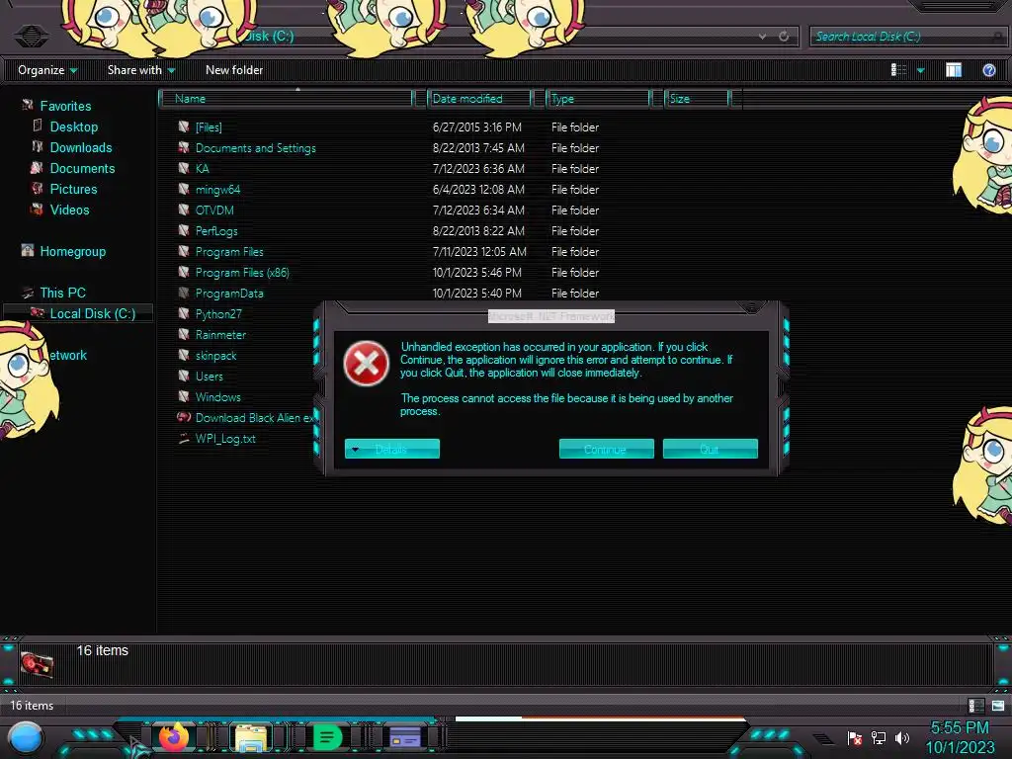Select the Download Black Alien file

[255, 418]
